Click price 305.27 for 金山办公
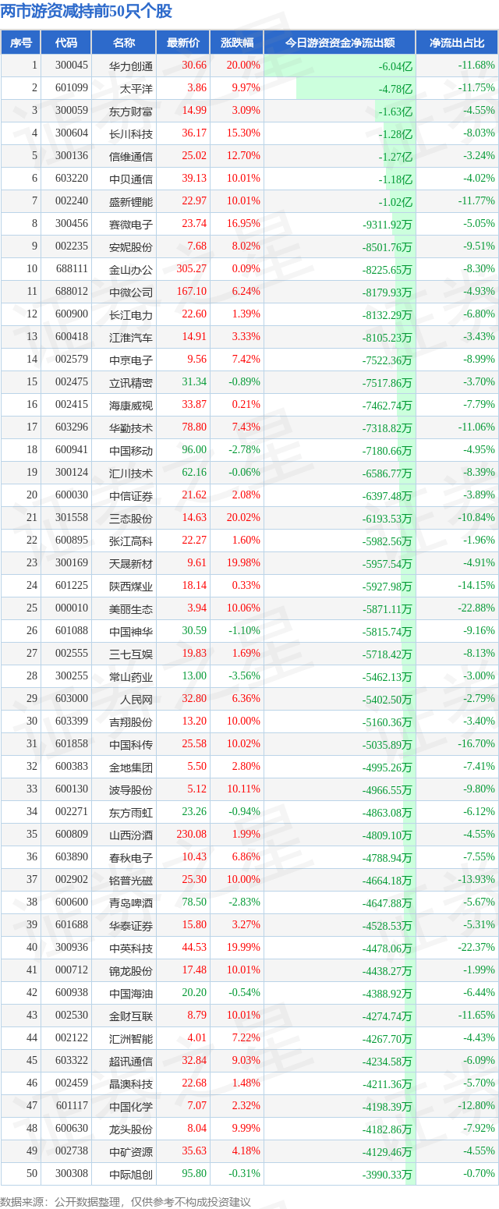 tap(192, 269)
